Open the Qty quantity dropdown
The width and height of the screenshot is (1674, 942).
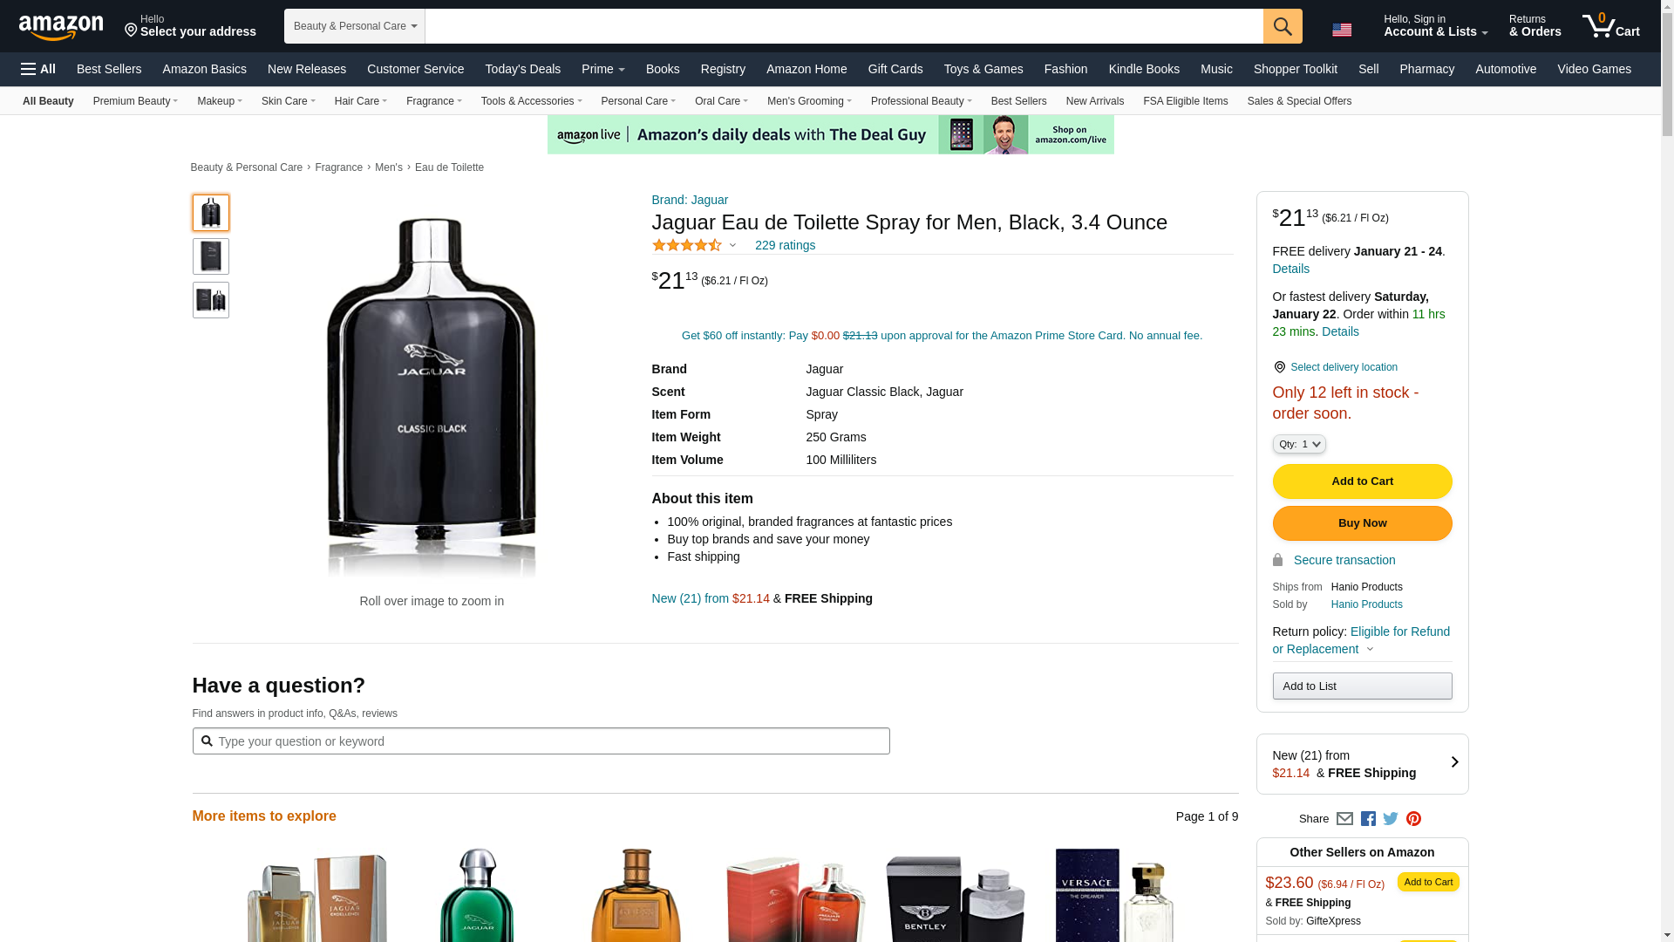1299,445
